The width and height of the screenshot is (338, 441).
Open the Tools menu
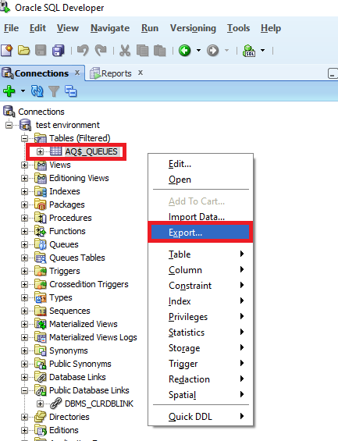coord(238,28)
